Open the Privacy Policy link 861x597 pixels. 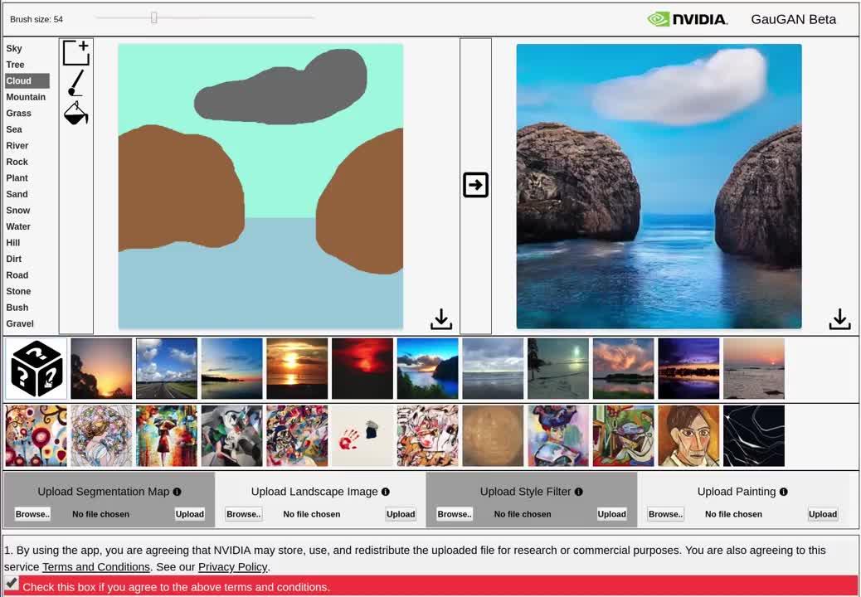coord(232,567)
